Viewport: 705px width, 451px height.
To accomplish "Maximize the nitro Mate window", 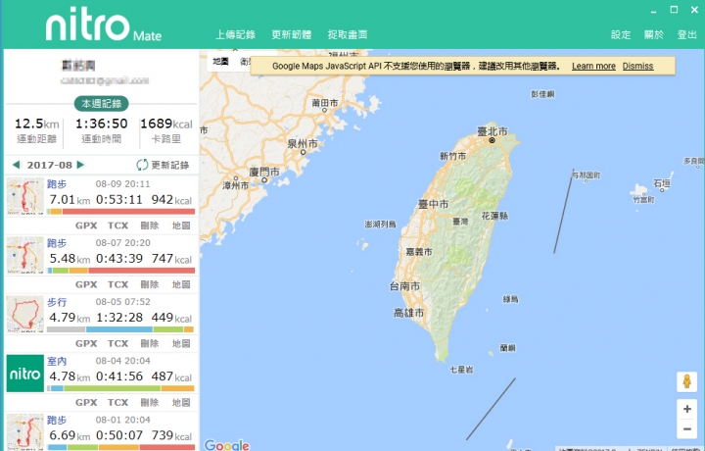I will 674,10.
